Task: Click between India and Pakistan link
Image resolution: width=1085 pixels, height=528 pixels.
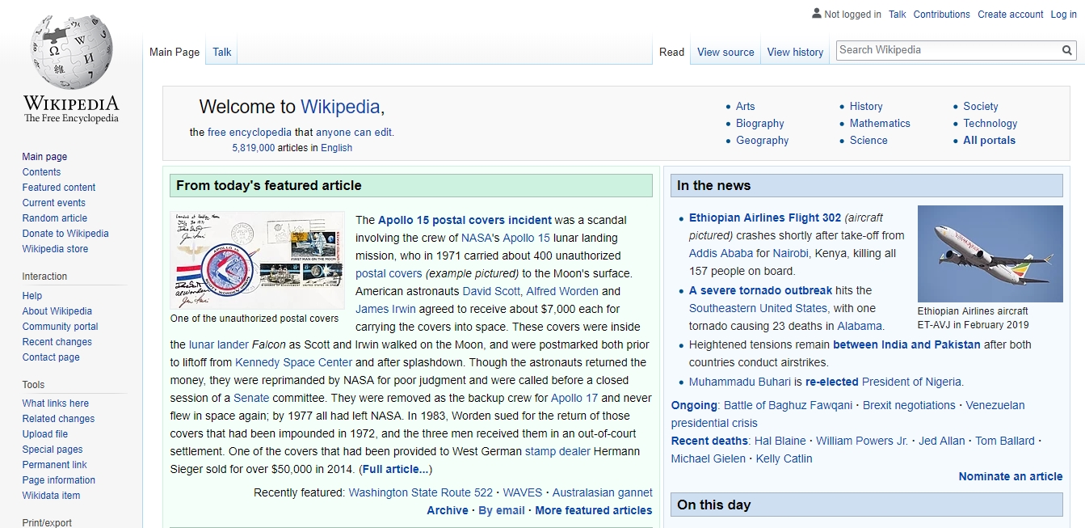Action: click(906, 344)
